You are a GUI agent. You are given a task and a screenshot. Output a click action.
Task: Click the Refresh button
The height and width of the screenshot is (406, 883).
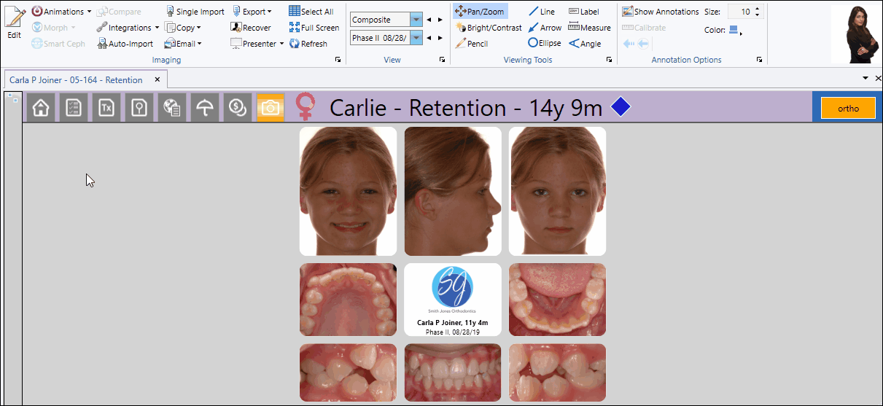[x=308, y=44]
